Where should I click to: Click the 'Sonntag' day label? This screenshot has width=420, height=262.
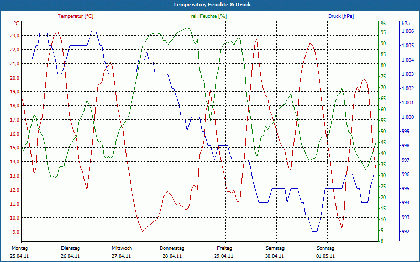point(325,248)
